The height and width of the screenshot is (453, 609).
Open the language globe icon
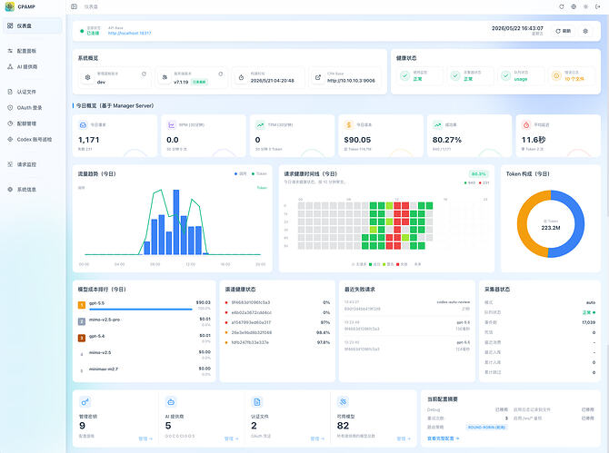pyautogui.click(x=574, y=6)
